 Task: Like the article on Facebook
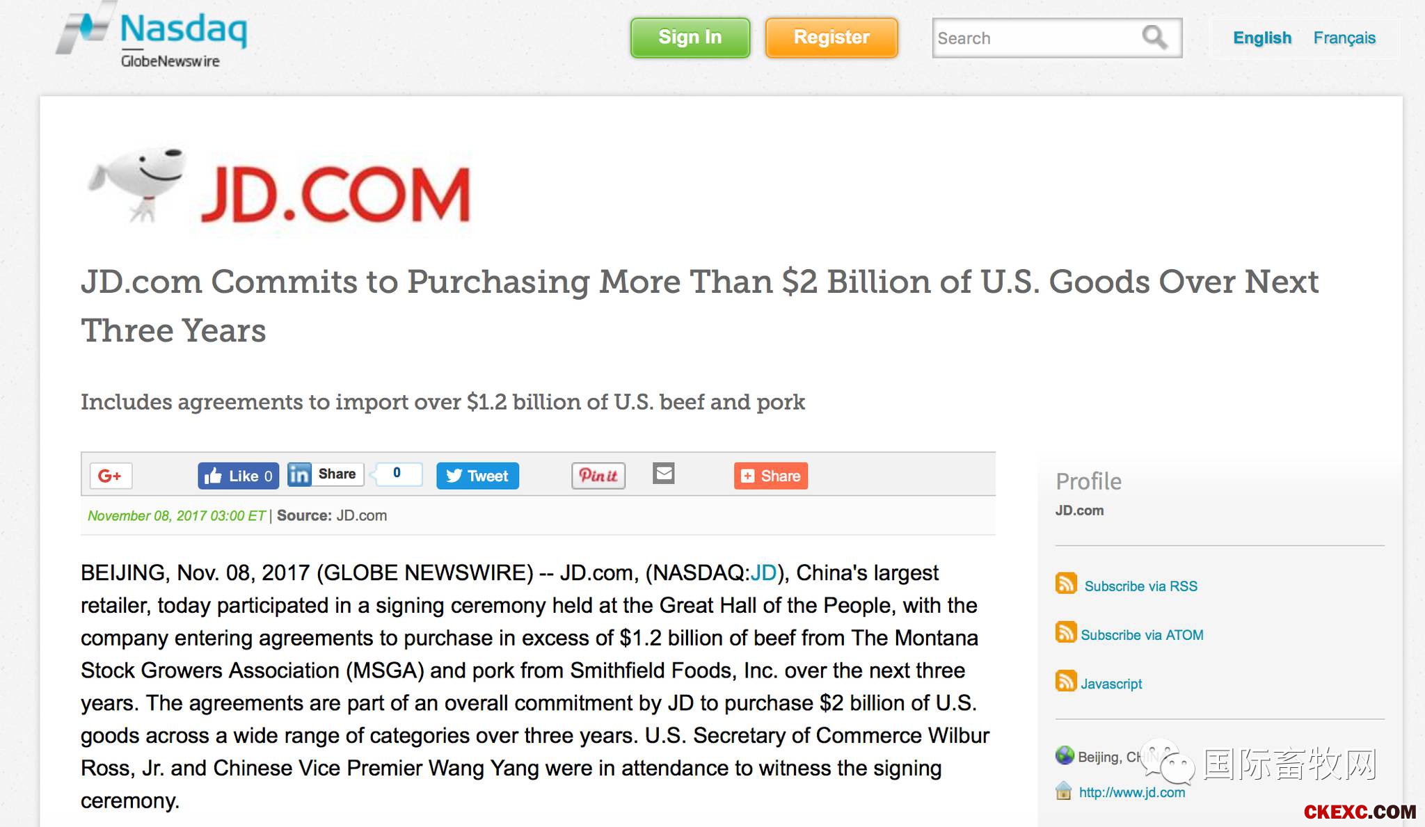238,476
